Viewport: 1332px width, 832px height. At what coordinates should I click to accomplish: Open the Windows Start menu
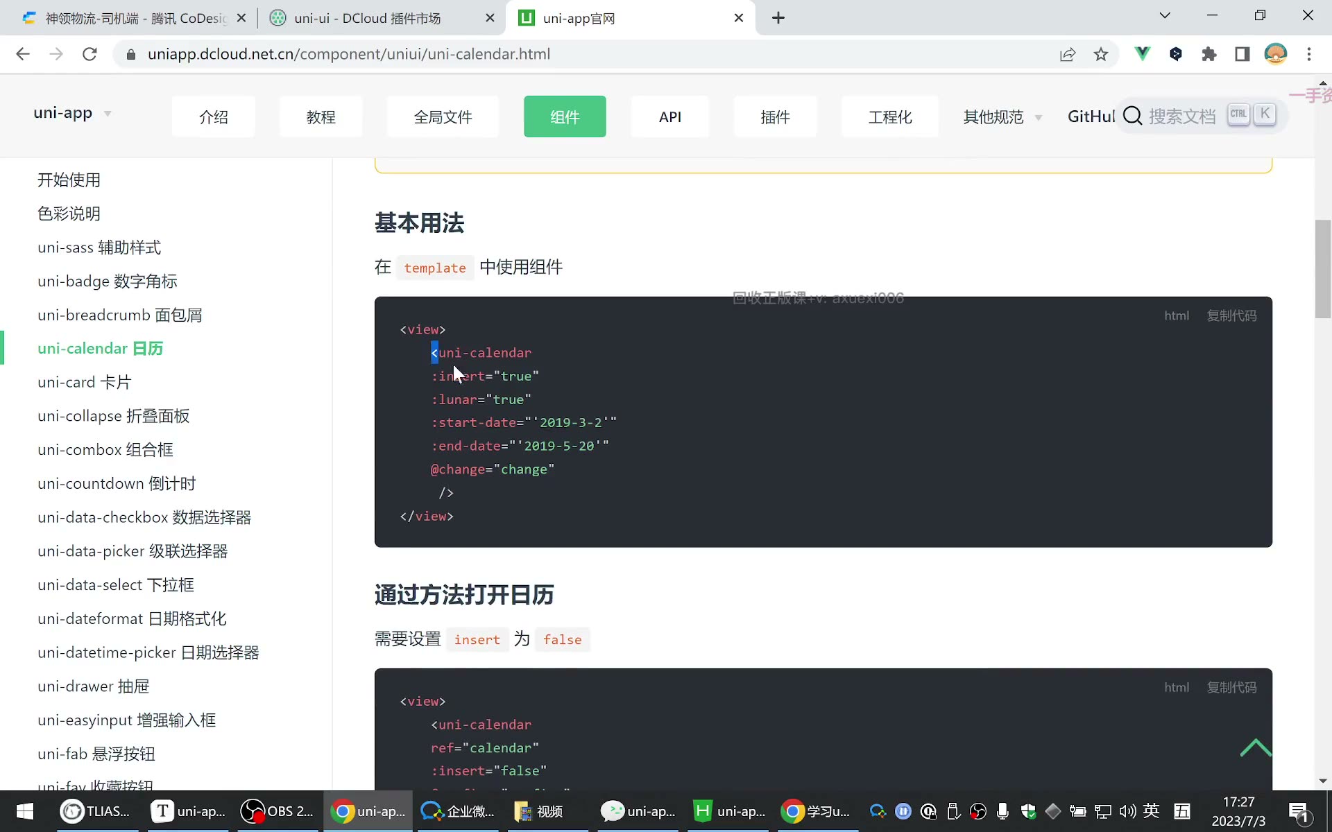25,811
